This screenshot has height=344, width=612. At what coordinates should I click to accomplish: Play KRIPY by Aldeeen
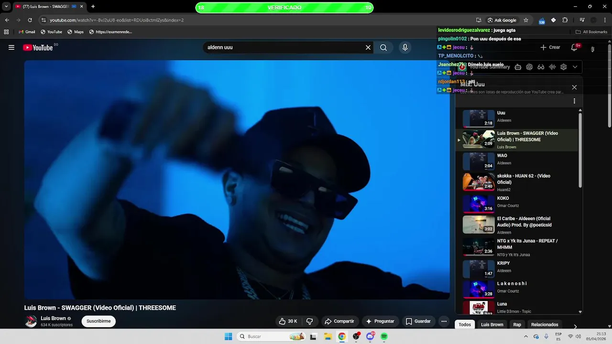point(517,269)
